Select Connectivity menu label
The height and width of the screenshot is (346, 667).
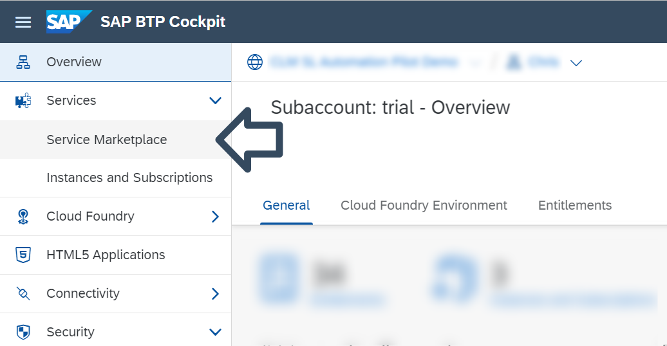pyautogui.click(x=84, y=294)
